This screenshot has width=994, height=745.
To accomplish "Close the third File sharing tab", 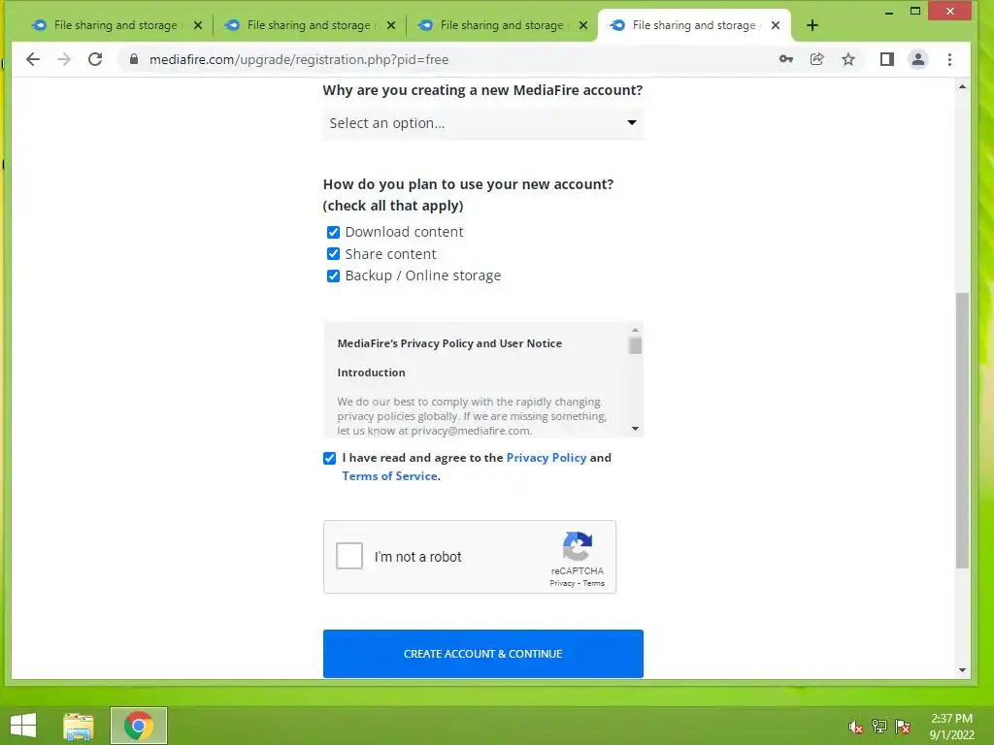I will [x=583, y=25].
